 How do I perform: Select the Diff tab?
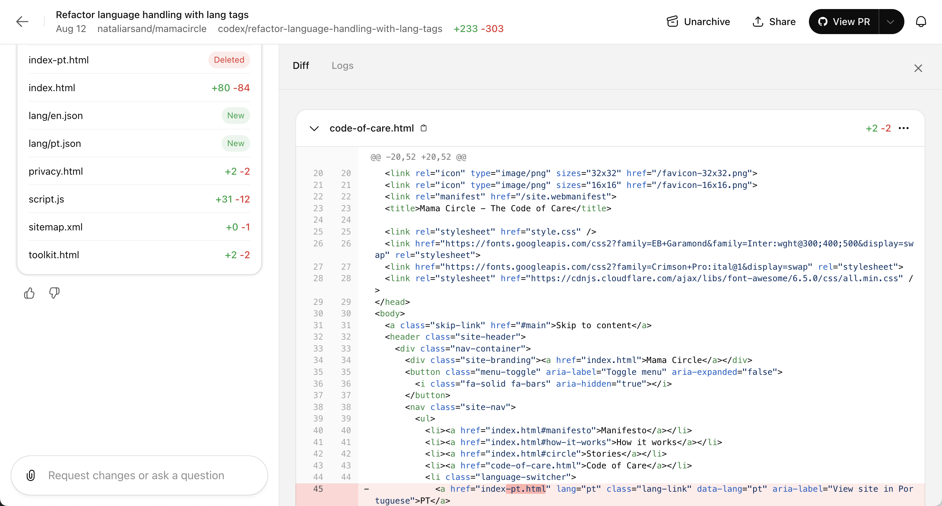coord(301,65)
